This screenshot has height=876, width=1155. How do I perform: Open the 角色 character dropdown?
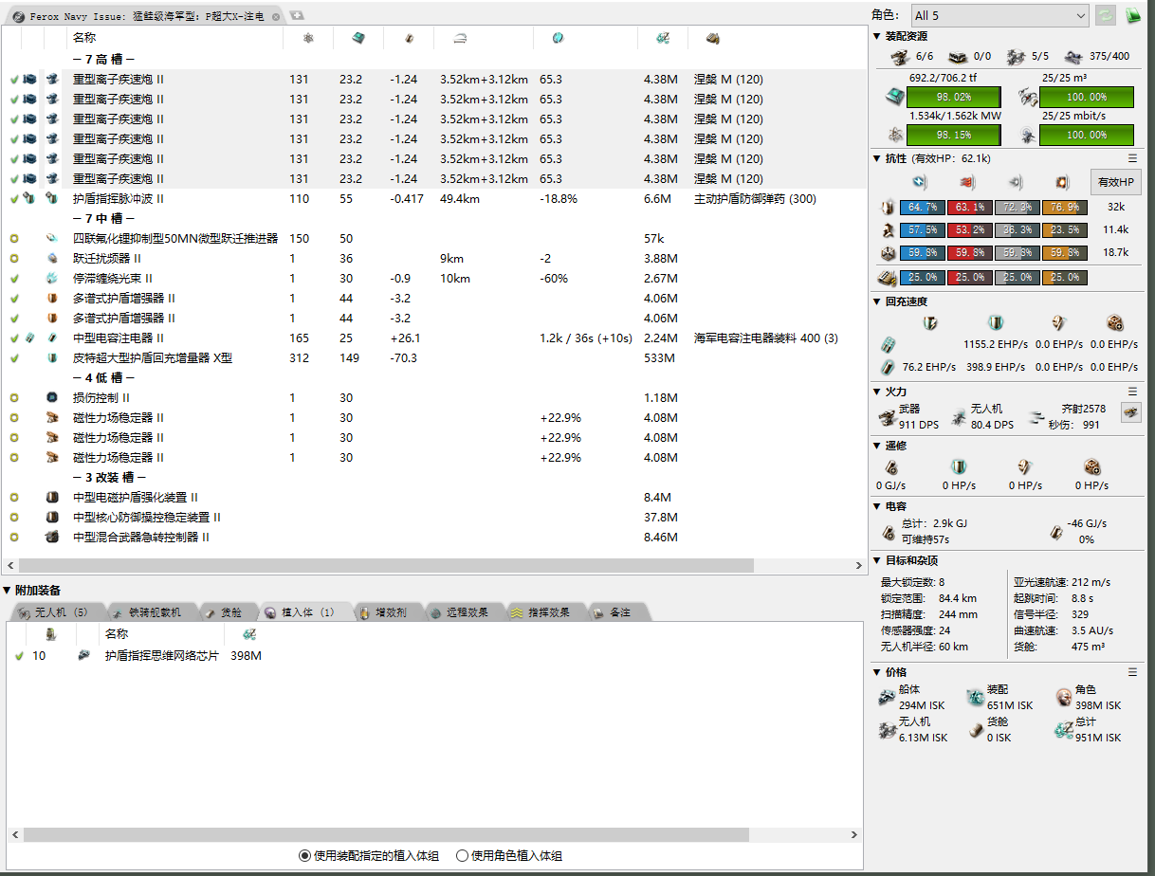coord(999,15)
